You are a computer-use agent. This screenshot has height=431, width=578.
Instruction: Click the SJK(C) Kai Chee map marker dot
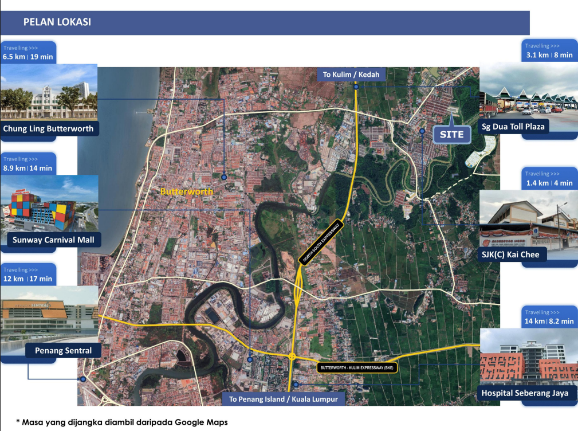tap(422, 131)
